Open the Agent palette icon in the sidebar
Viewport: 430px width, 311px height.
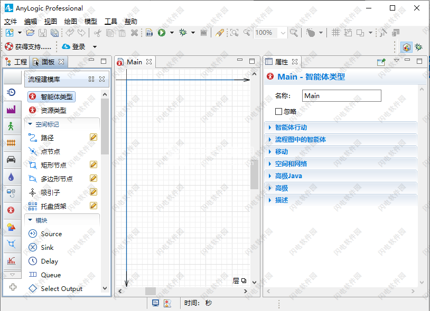click(x=11, y=210)
